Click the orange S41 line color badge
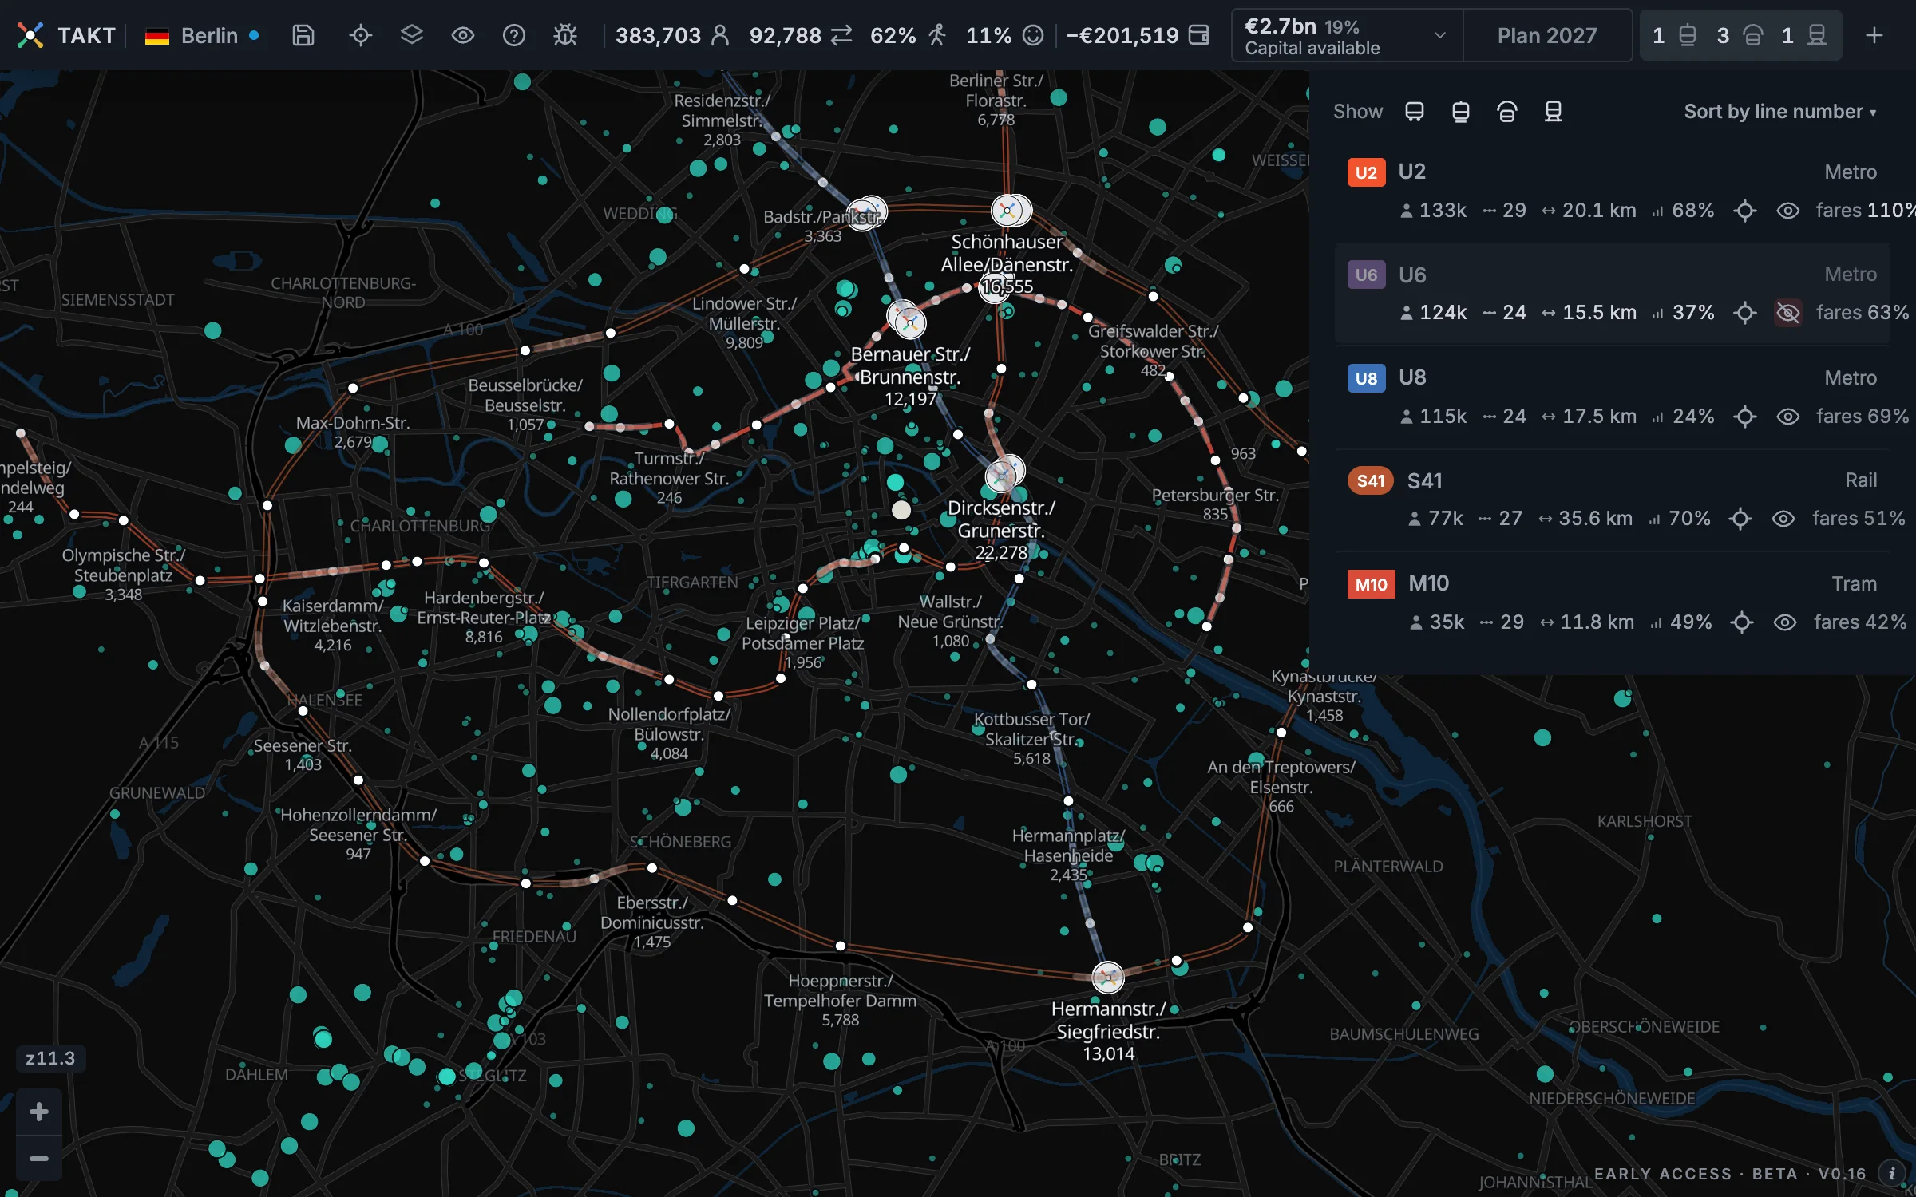The width and height of the screenshot is (1916, 1197). [x=1371, y=480]
